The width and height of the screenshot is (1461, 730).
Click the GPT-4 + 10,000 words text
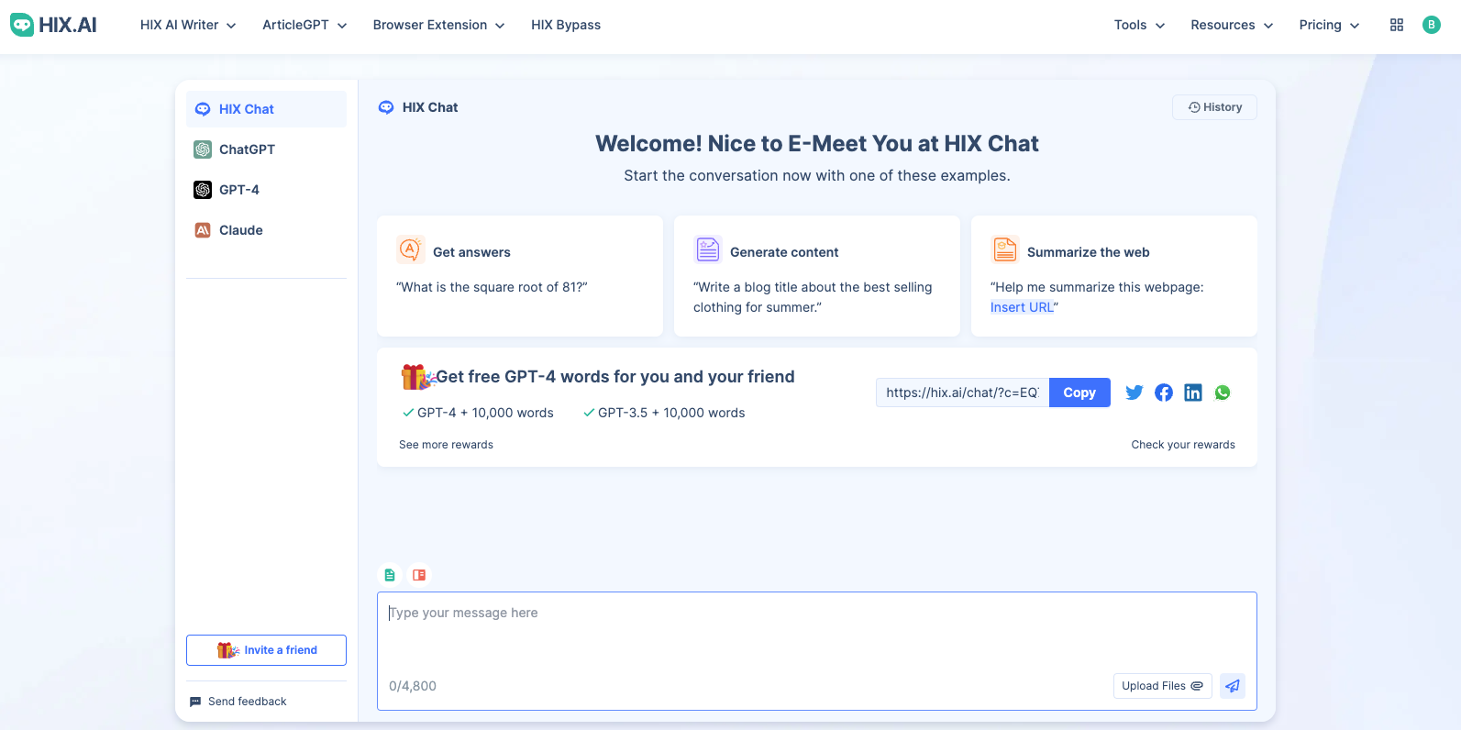(x=485, y=413)
